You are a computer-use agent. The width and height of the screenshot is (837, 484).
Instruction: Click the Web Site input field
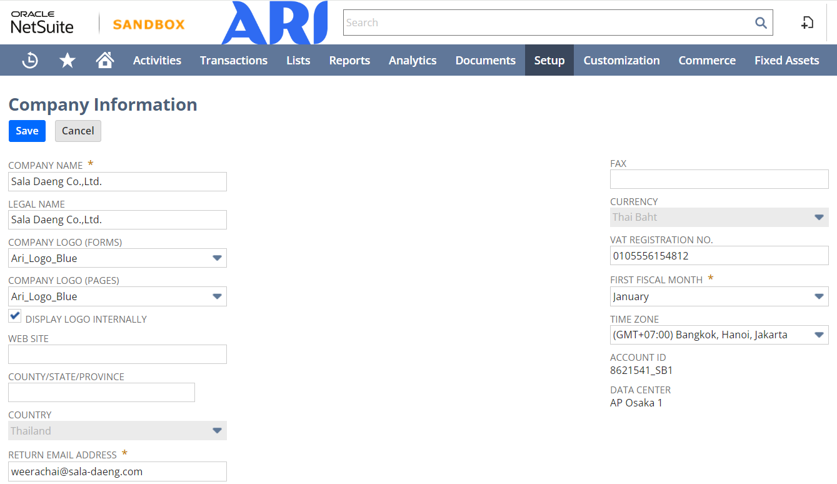pyautogui.click(x=118, y=354)
